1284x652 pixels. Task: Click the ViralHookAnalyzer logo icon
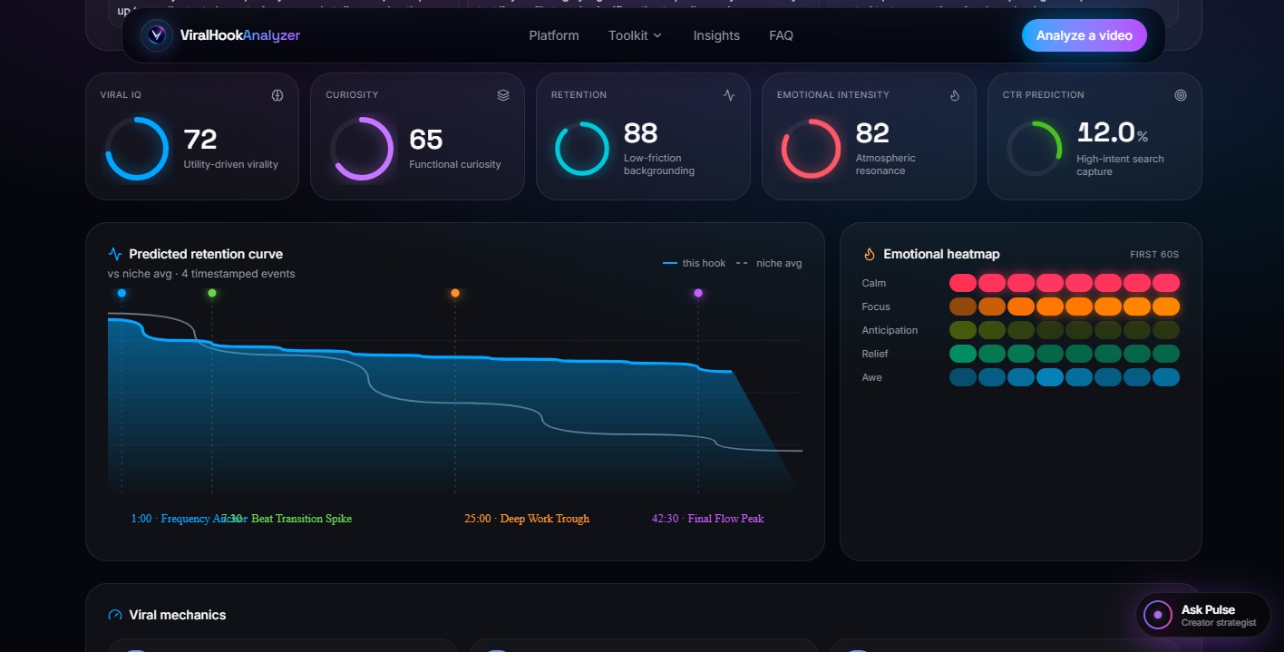(157, 35)
